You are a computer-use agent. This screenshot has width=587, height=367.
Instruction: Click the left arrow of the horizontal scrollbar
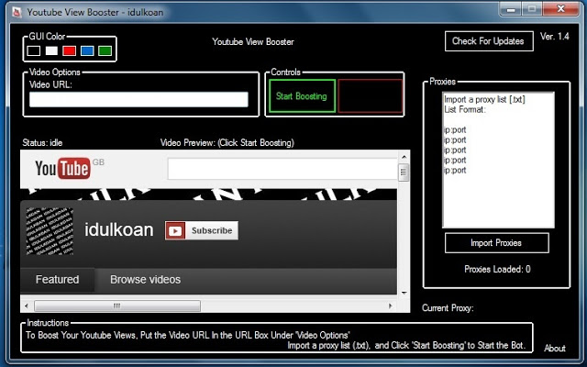click(x=28, y=306)
